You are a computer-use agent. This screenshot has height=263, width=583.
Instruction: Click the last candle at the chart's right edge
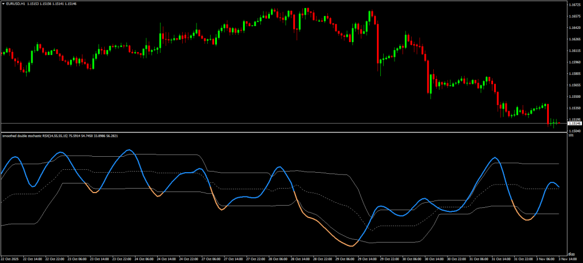[x=559, y=122]
